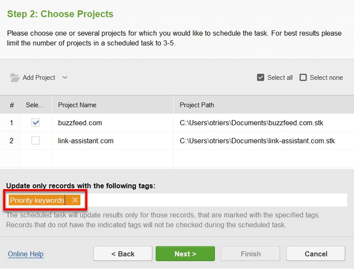Screen dimensions: 354x269
Task: Select the Priority keywords tag chip
Action: 37,200
